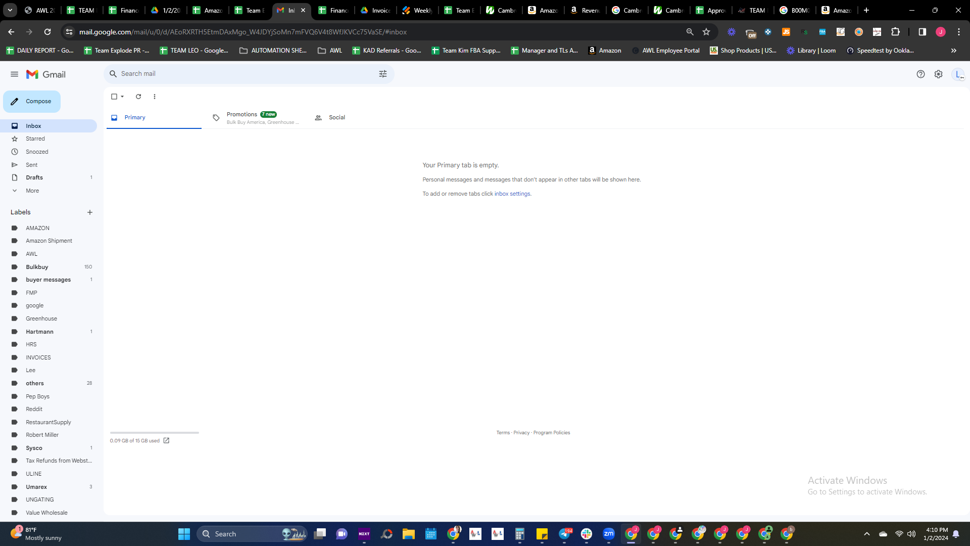The image size is (970, 546).
Task: Reload the page in Chrome
Action: pos(47,32)
